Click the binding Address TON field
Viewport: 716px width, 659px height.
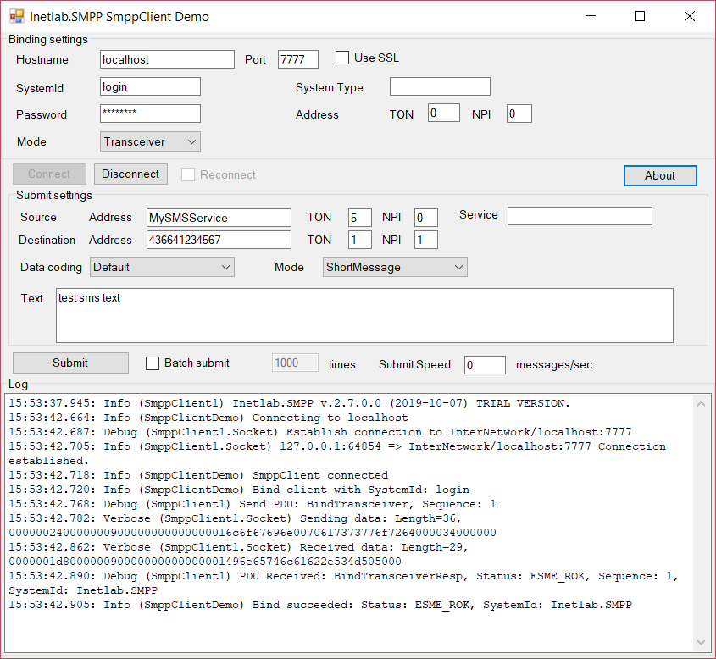(444, 113)
